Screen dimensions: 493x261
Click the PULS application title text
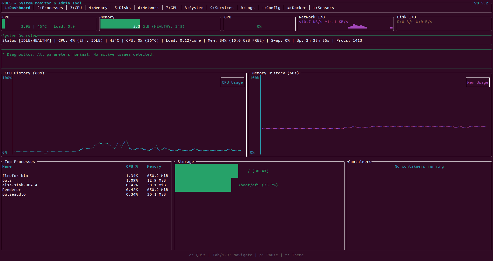click(x=42, y=3)
